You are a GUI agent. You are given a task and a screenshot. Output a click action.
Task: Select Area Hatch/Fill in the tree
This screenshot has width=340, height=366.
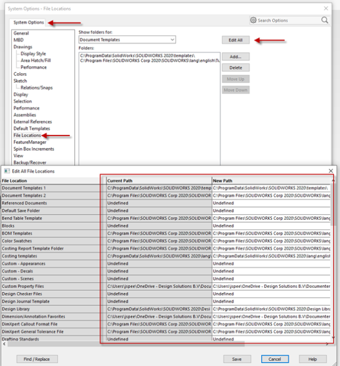point(36,61)
